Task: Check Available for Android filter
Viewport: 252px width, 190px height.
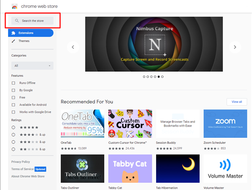Action: pyautogui.click(x=13, y=105)
